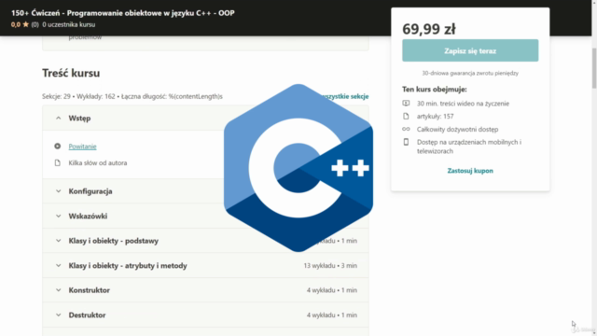Expand the Konstruktor section chevron
Screen dimensions: 597x336
58,290
